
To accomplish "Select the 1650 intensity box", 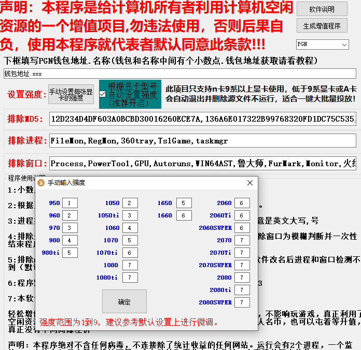I will pos(184,203).
